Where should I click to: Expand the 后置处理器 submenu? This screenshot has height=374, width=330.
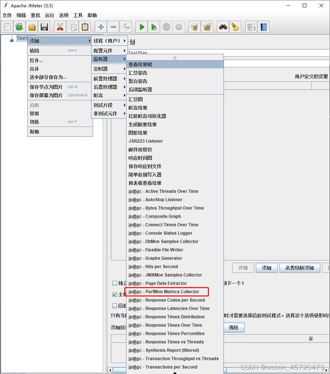pyautogui.click(x=109, y=87)
